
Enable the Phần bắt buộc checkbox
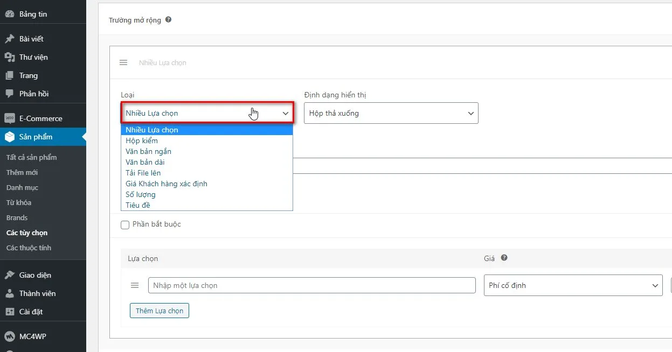click(125, 224)
